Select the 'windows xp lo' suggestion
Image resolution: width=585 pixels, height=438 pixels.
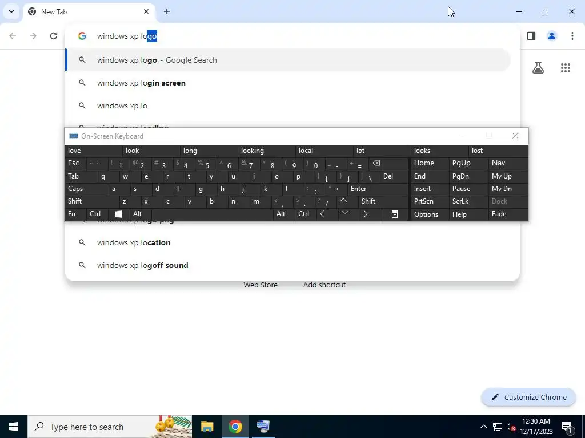pyautogui.click(x=288, y=106)
